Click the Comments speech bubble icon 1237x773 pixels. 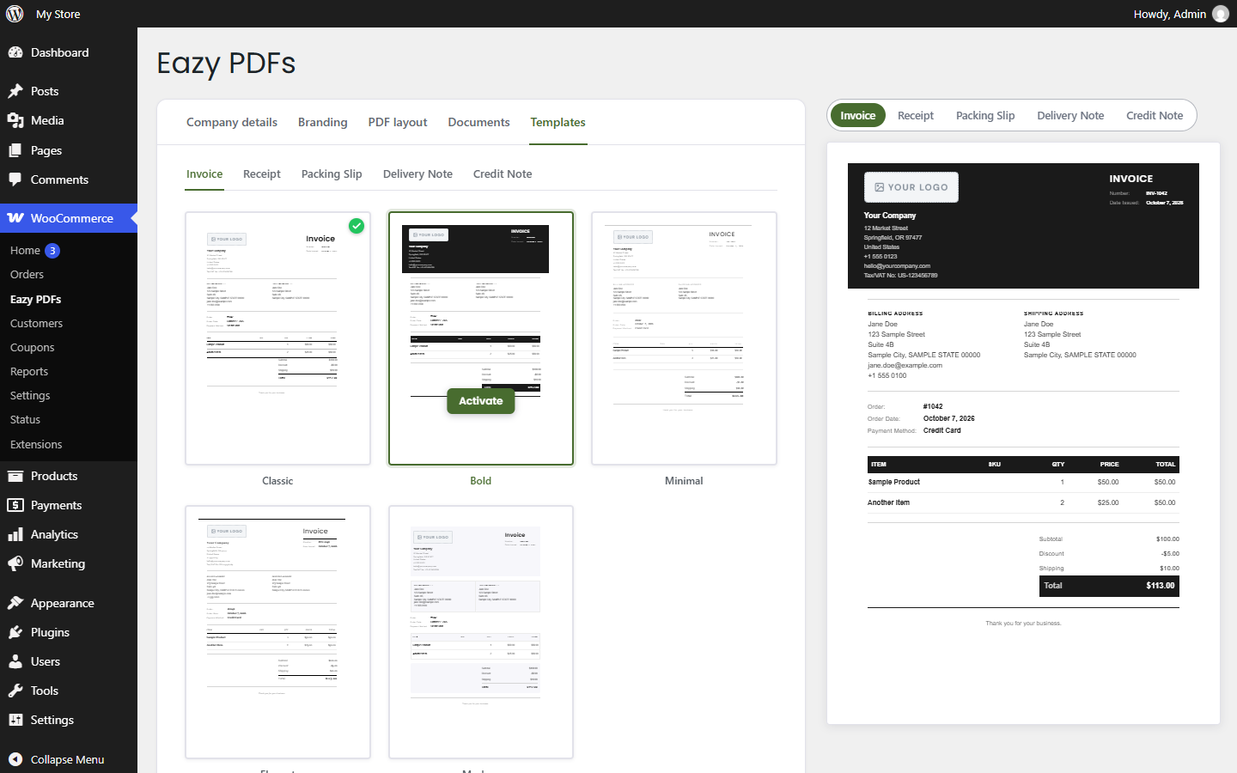tap(15, 180)
